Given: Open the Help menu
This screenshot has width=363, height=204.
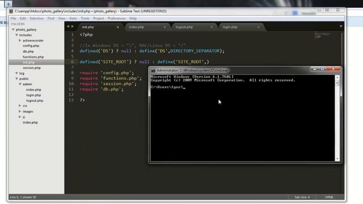Looking at the screenshot, I should [x=133, y=18].
